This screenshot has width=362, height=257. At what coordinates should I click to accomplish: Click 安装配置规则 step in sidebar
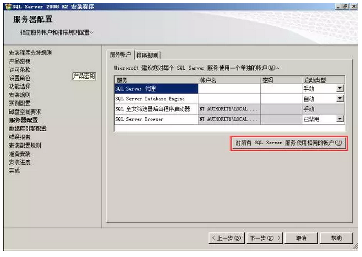point(25,146)
